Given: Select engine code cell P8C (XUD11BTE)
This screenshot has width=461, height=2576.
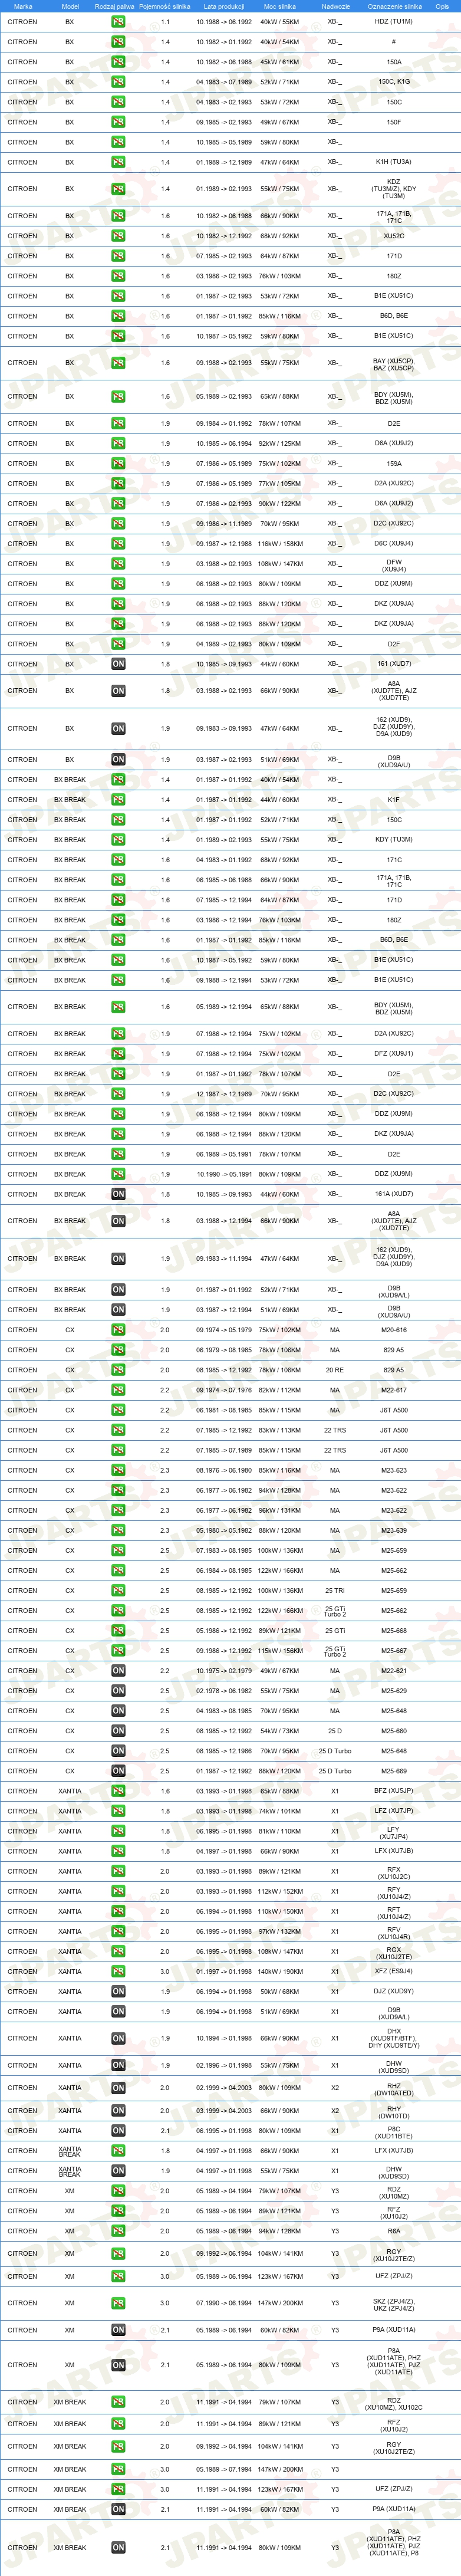Looking at the screenshot, I should pyautogui.click(x=394, y=2131).
